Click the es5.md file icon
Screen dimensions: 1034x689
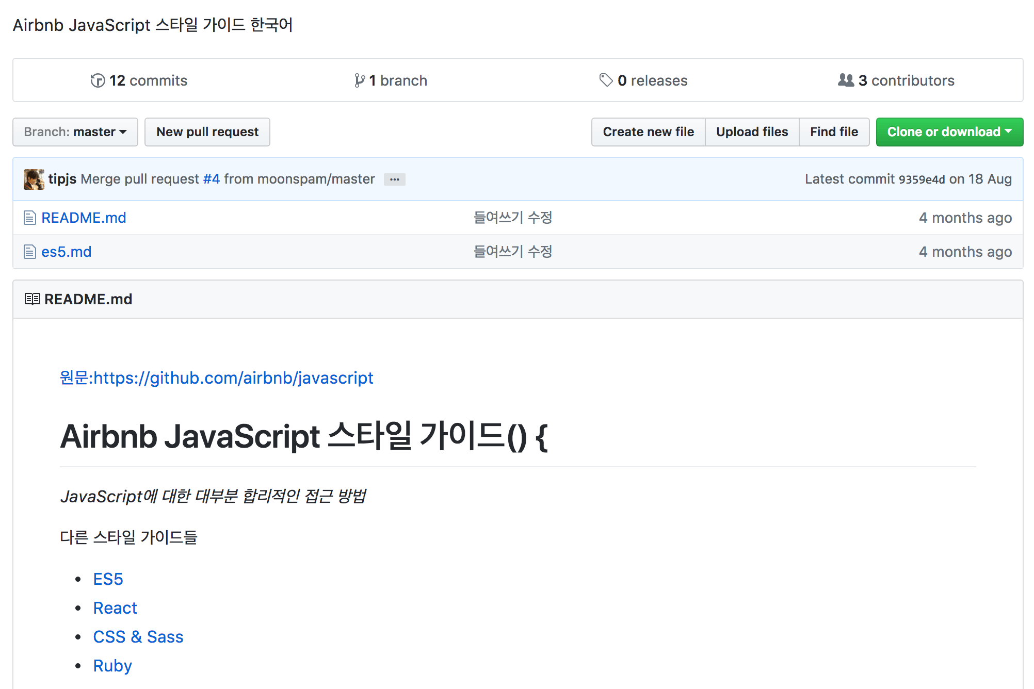click(30, 252)
